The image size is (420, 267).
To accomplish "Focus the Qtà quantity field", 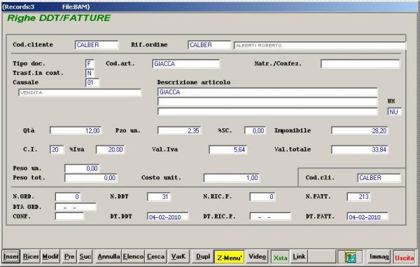I will coord(76,130).
